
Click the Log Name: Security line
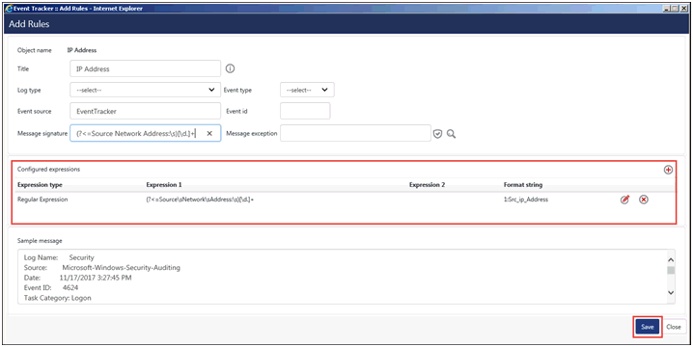tap(59, 257)
